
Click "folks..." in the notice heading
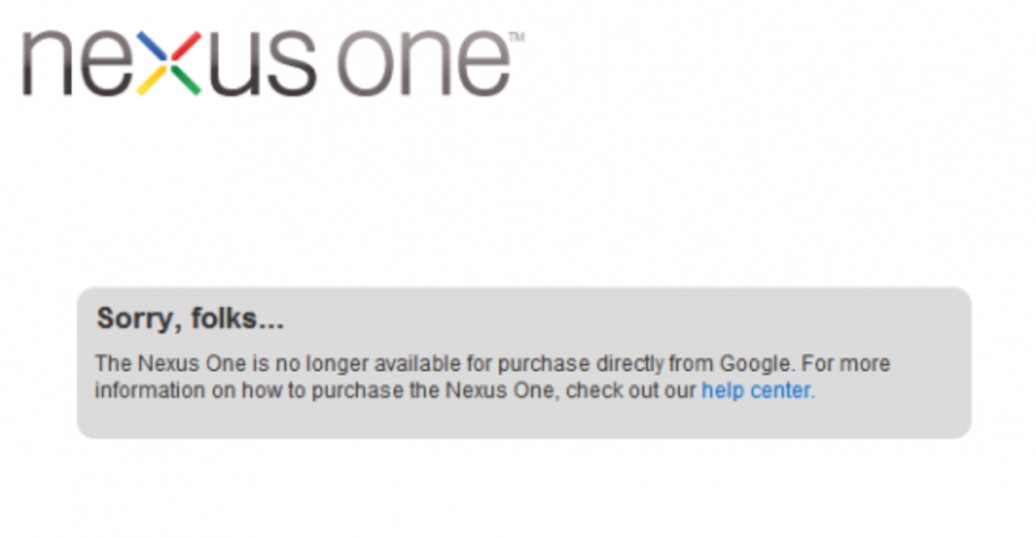(x=238, y=319)
